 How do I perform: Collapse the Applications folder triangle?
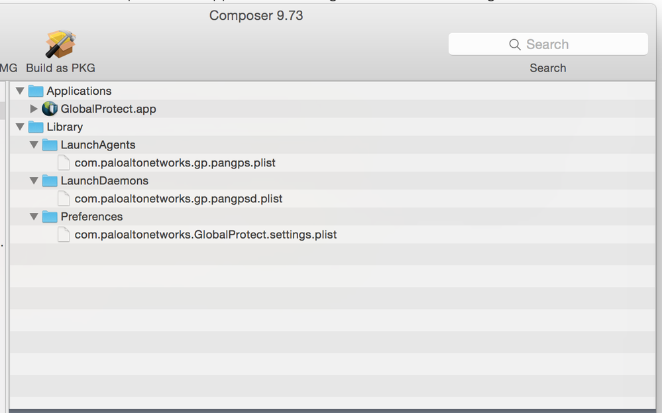click(x=20, y=90)
